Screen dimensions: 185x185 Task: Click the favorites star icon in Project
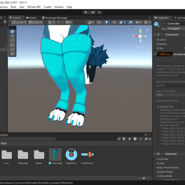click(141, 139)
